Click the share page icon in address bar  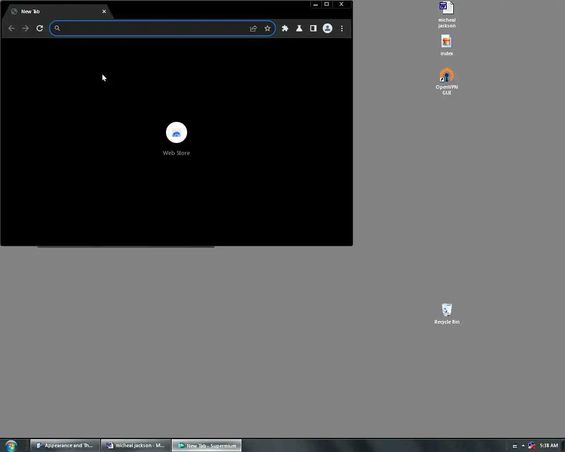pyautogui.click(x=253, y=28)
